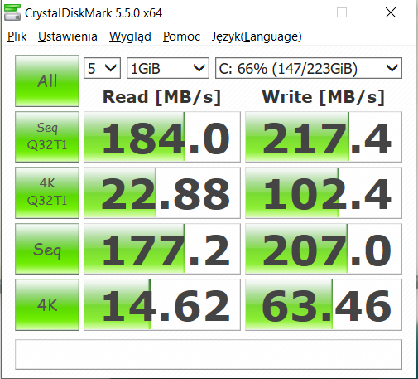Expand the 1GiB test size dropdown
This screenshot has height=379, width=418.
[x=168, y=68]
